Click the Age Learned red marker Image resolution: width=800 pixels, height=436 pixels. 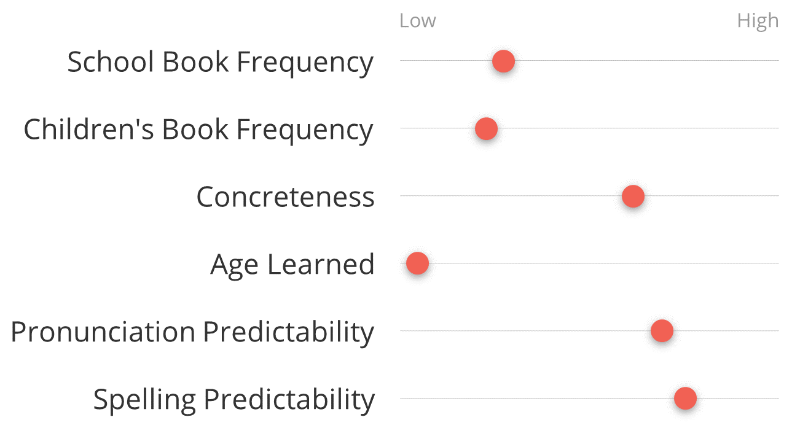coord(417,263)
